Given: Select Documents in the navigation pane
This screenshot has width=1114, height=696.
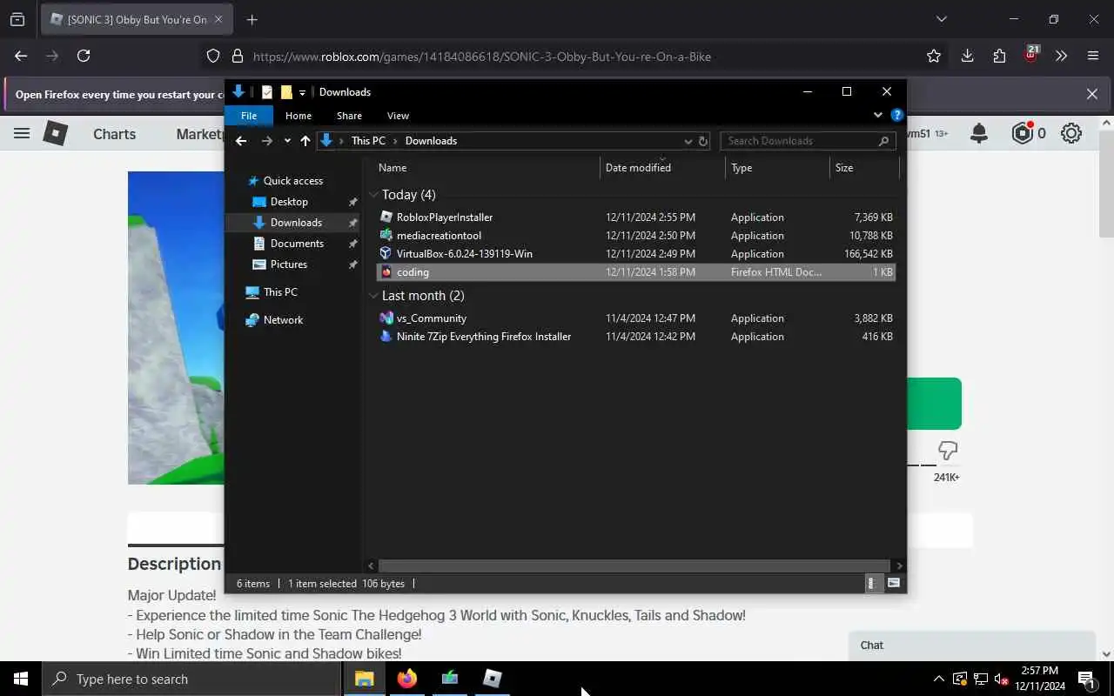Looking at the screenshot, I should [x=297, y=244].
